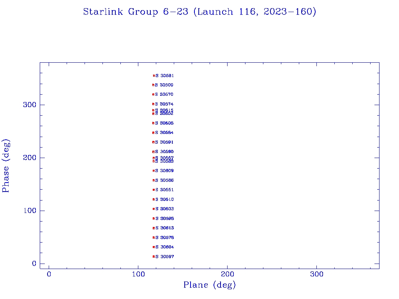Select the red square marker for S 30610
This screenshot has width=399, height=299.
click(x=154, y=199)
